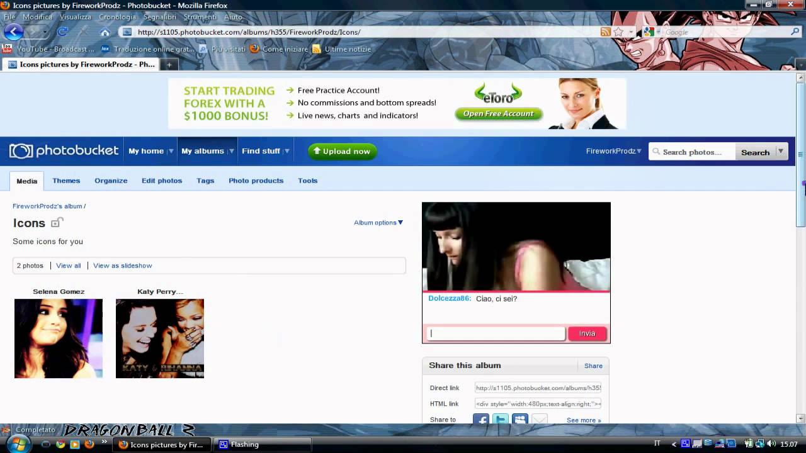This screenshot has width=806, height=453.
Task: Click the Open Free Account ad button
Action: click(x=499, y=114)
